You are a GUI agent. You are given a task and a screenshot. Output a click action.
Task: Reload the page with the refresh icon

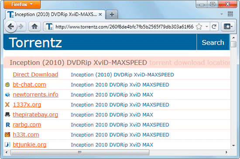pyautogui.click(x=214, y=26)
